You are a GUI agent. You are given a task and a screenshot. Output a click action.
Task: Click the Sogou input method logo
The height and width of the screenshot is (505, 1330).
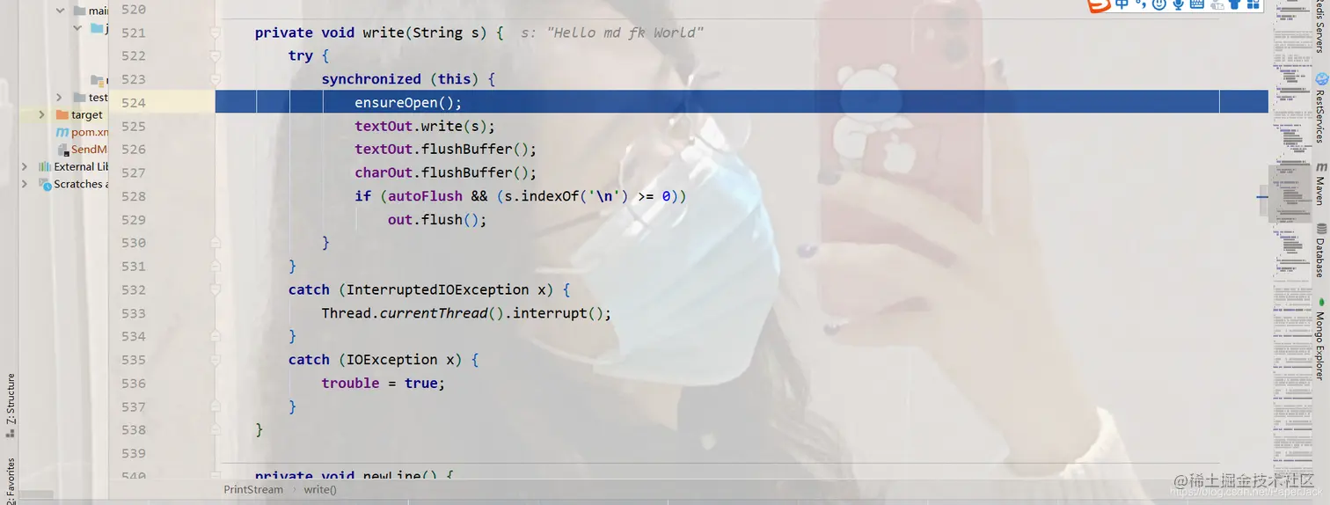(1099, 5)
